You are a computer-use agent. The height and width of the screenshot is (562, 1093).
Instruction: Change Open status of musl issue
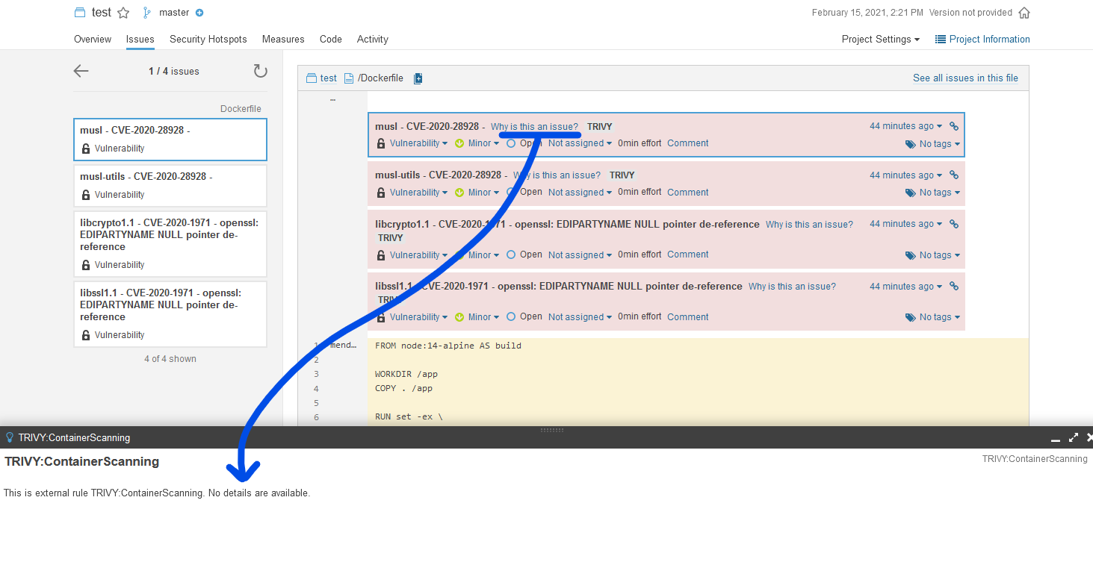(524, 143)
